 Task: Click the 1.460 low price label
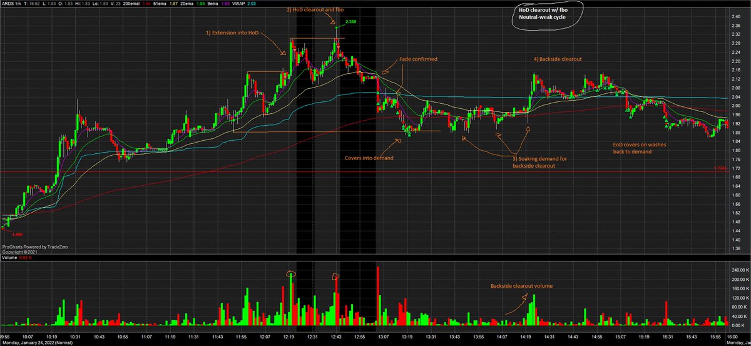[16, 233]
